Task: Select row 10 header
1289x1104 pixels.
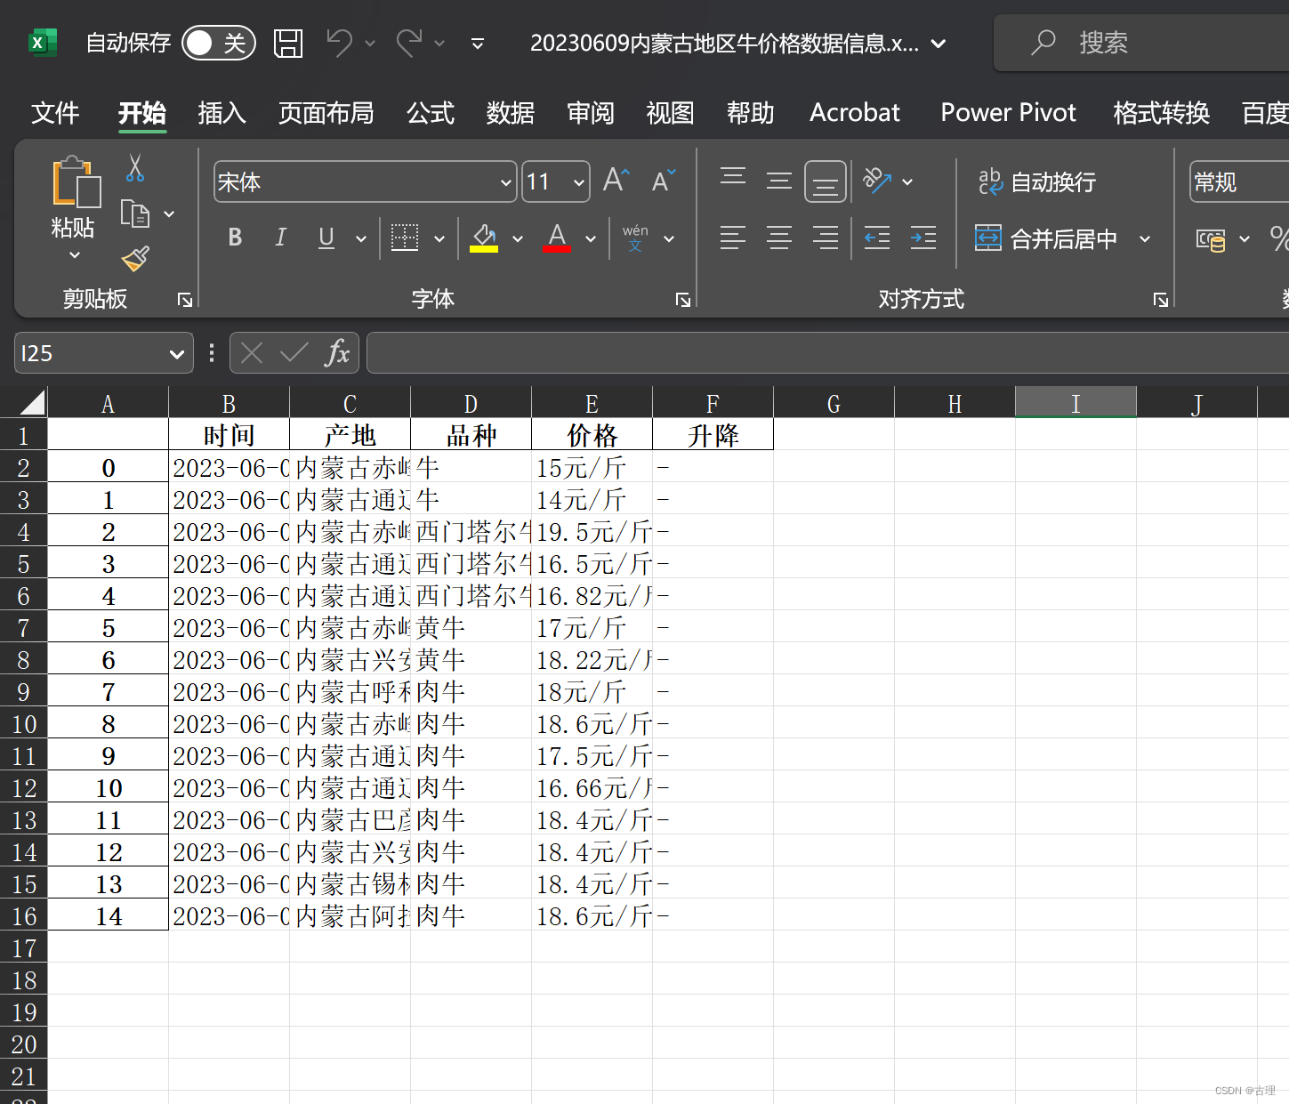Action: point(24,724)
